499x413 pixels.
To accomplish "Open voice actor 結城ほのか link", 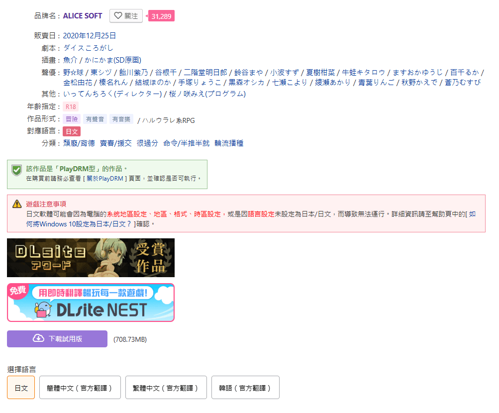I will pyautogui.click(x=153, y=83).
